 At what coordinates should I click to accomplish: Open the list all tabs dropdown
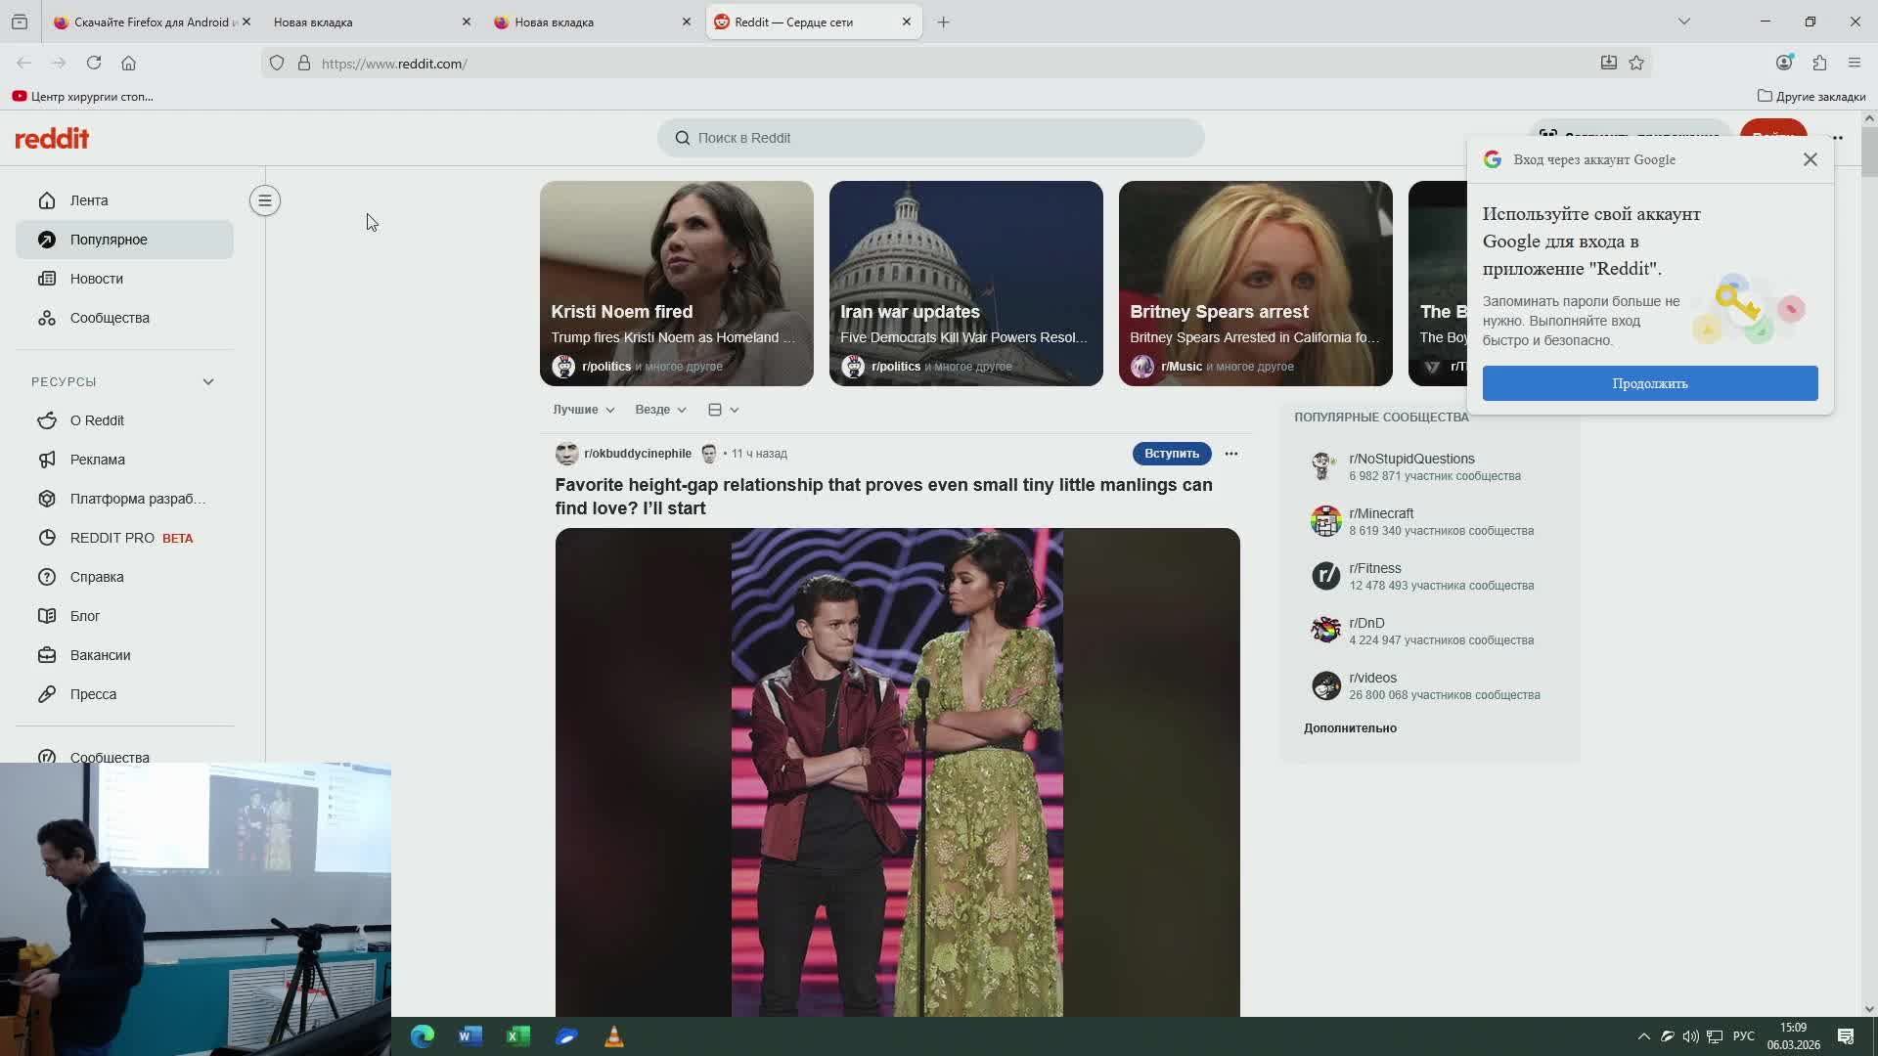[x=1683, y=22]
